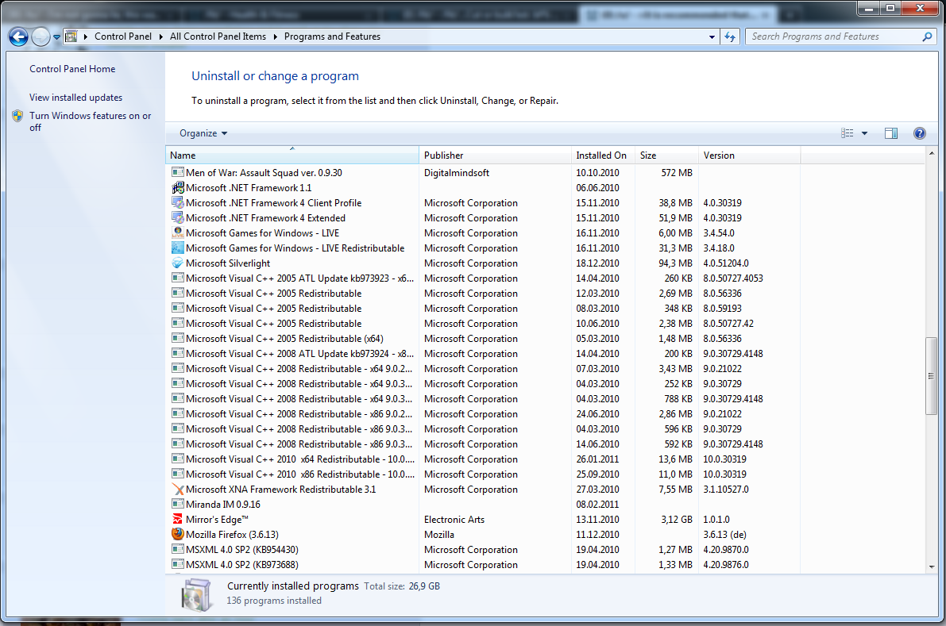946x626 pixels.
Task: Click install date 26.01.2011
Action: 597,459
